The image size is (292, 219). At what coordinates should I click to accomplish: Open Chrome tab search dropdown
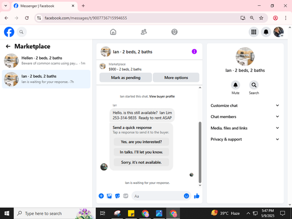coord(6,6)
